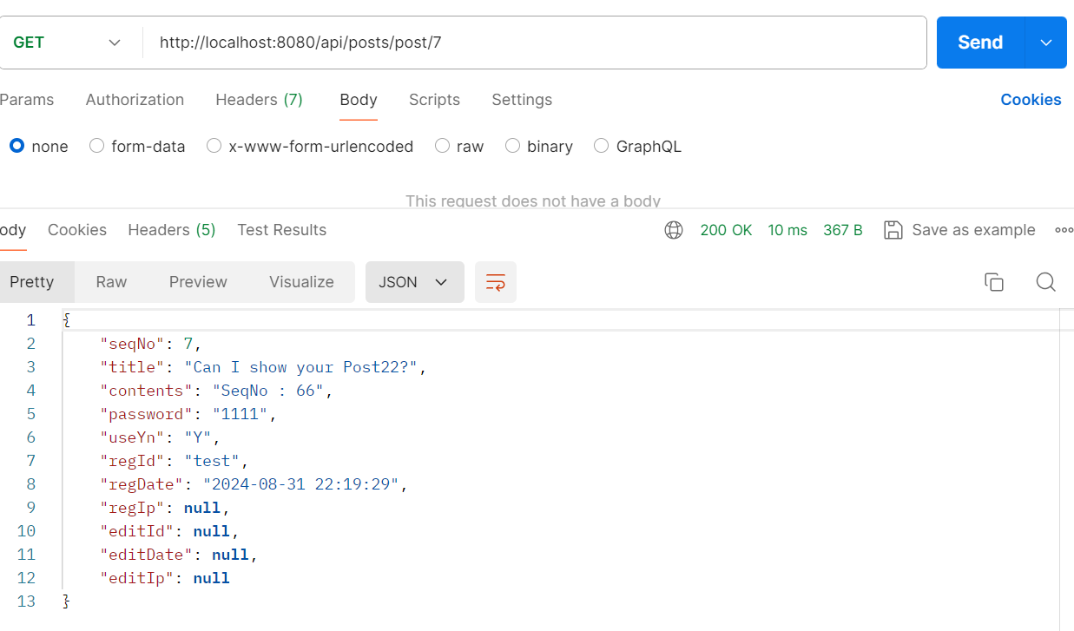This screenshot has height=631, width=1074.
Task: Search within the response body
Action: (x=1045, y=282)
